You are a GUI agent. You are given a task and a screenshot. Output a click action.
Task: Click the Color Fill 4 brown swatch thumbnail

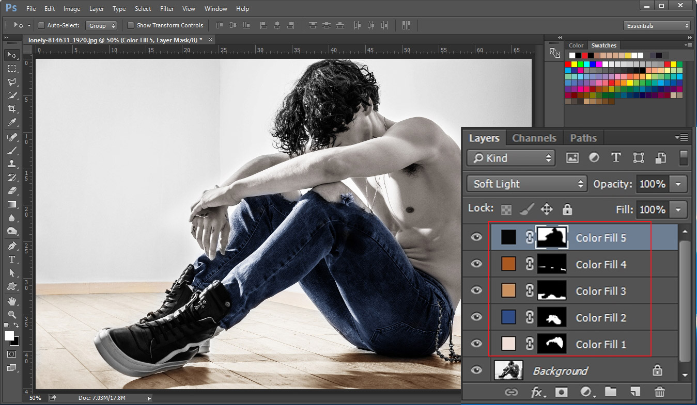[x=508, y=264]
